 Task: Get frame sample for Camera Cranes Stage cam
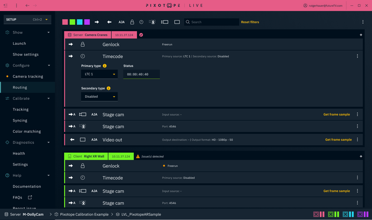[x=336, y=115]
